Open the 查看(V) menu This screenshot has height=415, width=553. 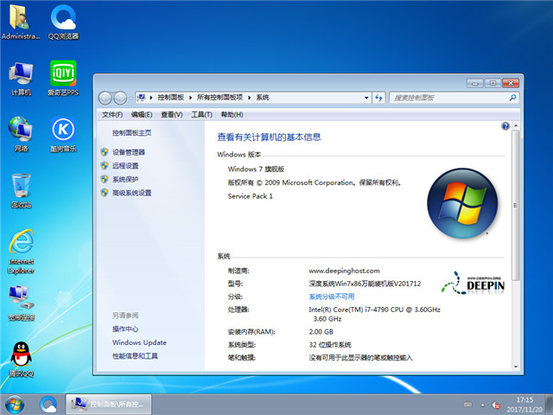(172, 115)
